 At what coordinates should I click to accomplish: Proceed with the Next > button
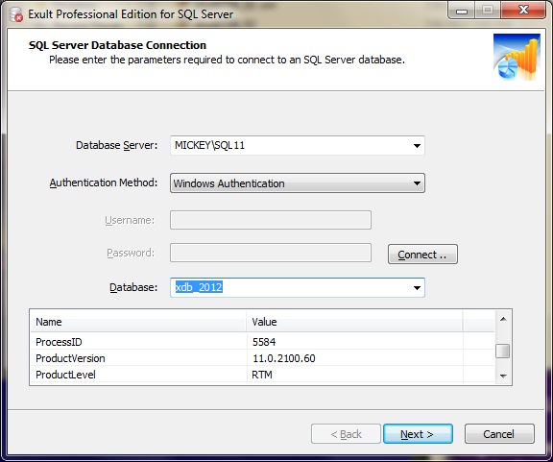pos(418,434)
